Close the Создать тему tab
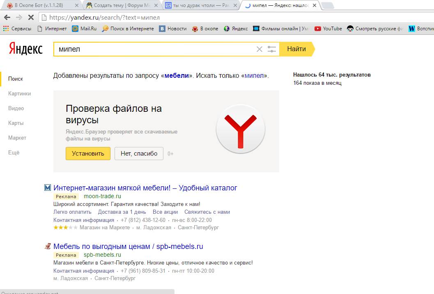The height and width of the screenshot is (294, 434). click(156, 5)
